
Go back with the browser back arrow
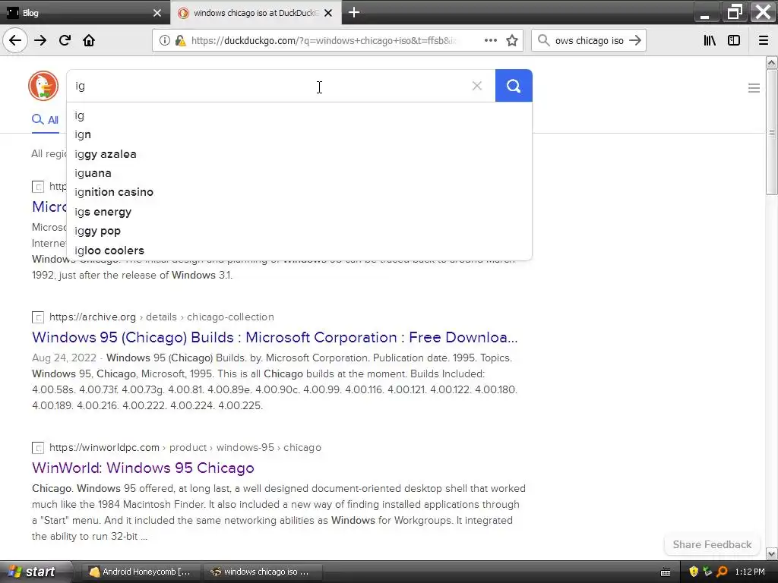click(x=15, y=41)
